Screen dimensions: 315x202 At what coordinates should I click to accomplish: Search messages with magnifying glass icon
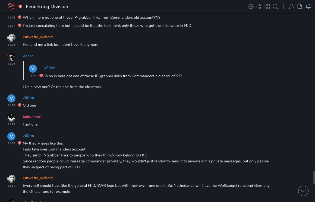click(x=275, y=7)
